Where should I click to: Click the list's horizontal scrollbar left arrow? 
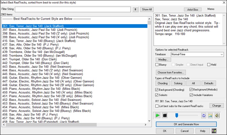pyautogui.click(x=4, y=125)
